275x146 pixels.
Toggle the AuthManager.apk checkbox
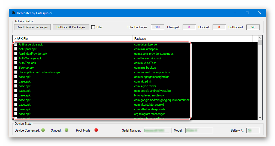click(x=16, y=58)
